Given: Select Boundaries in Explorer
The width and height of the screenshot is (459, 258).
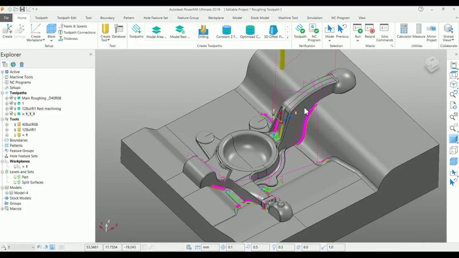Looking at the screenshot, I should point(19,140).
